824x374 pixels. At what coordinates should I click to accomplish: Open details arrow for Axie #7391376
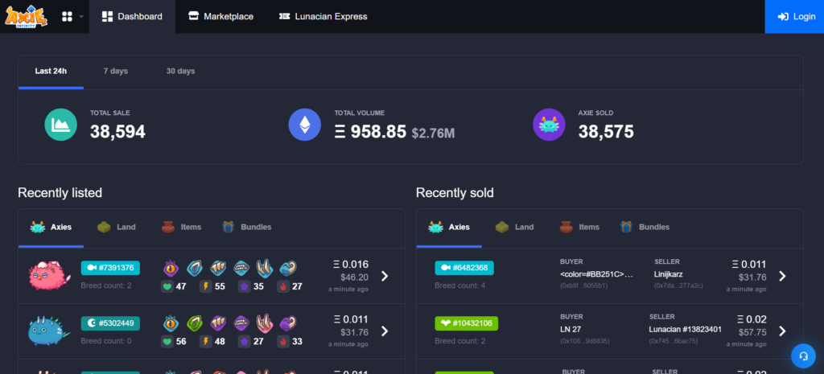click(x=385, y=277)
